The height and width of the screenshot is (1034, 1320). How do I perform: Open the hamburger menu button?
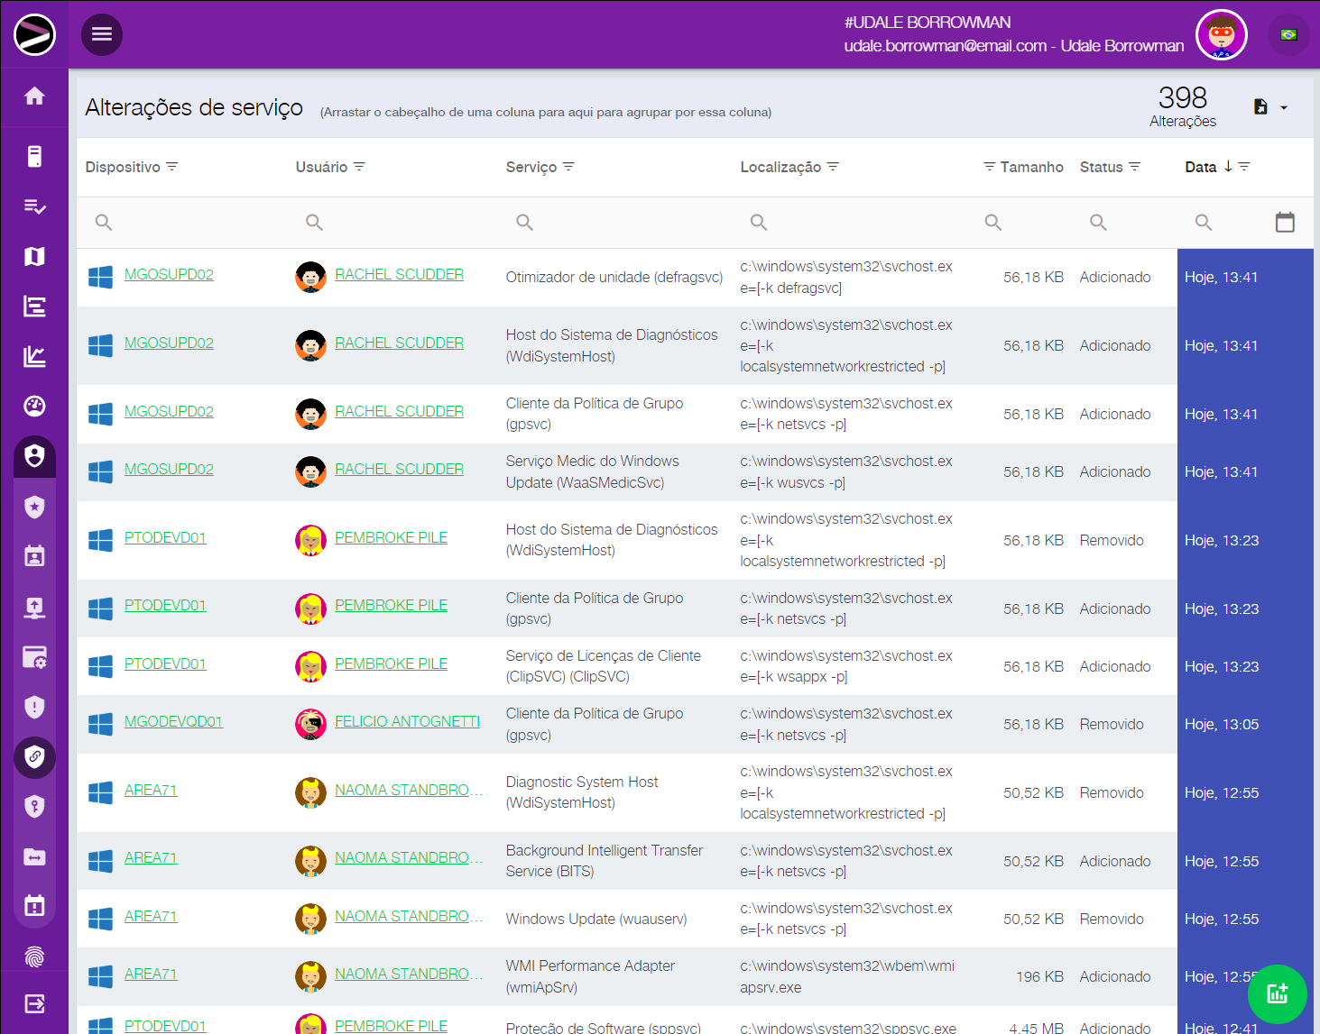click(102, 34)
